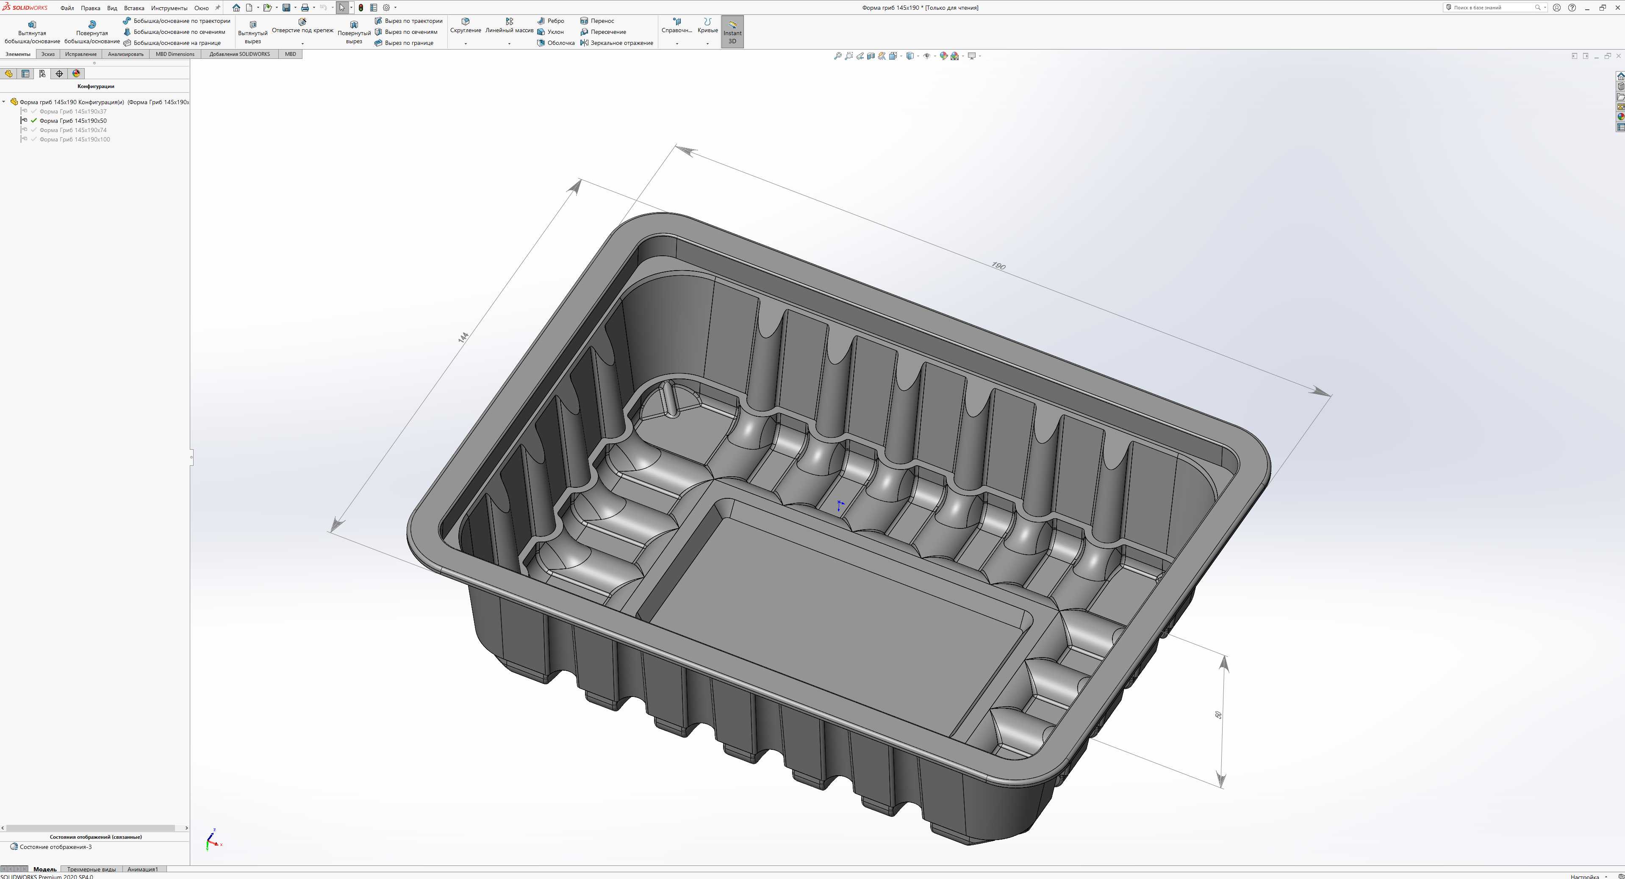Switch to the Эскиз tab
Image resolution: width=1625 pixels, height=879 pixels.
click(48, 54)
